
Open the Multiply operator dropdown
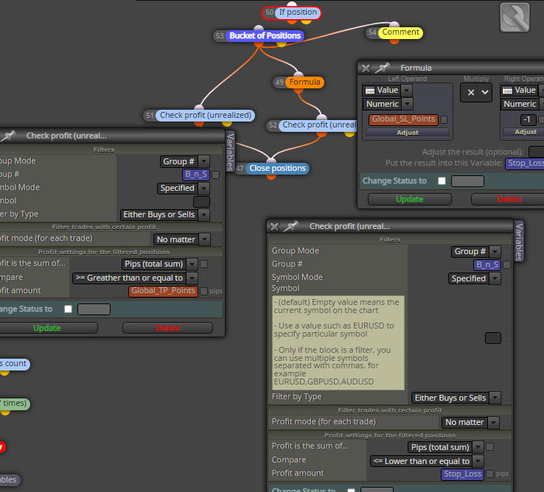[x=476, y=93]
